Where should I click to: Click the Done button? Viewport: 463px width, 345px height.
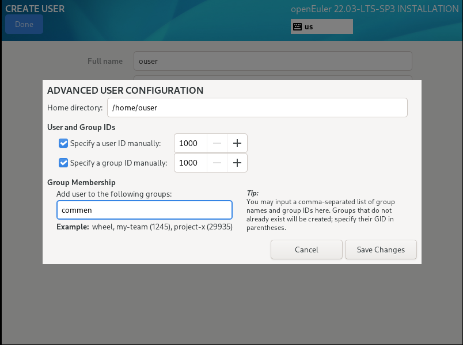click(x=24, y=24)
